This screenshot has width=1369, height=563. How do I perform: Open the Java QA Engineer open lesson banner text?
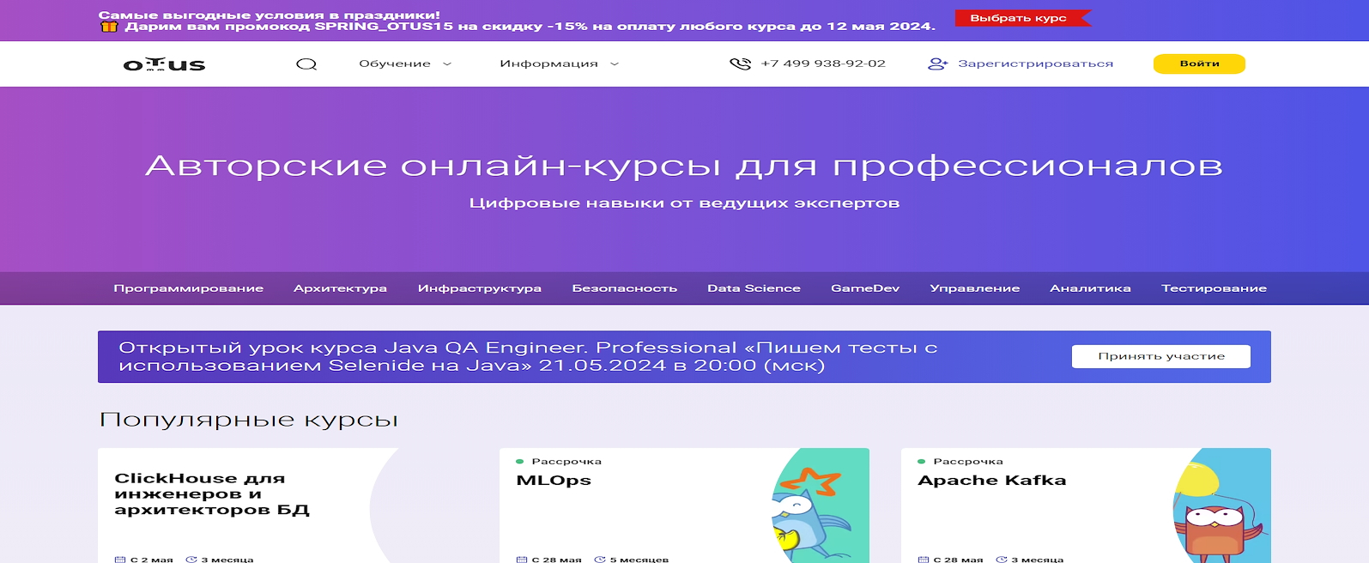(528, 357)
